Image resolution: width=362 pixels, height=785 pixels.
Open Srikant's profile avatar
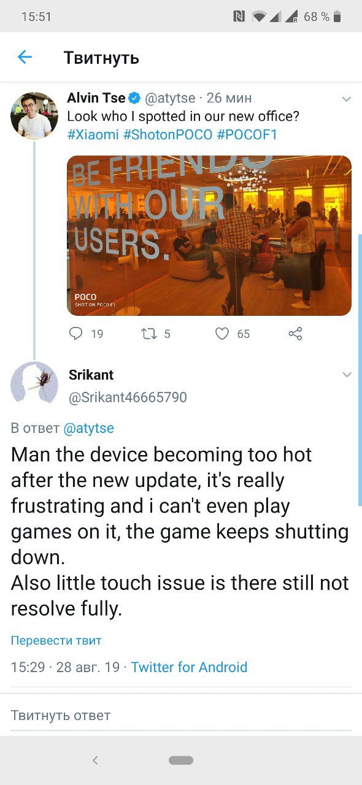34,385
